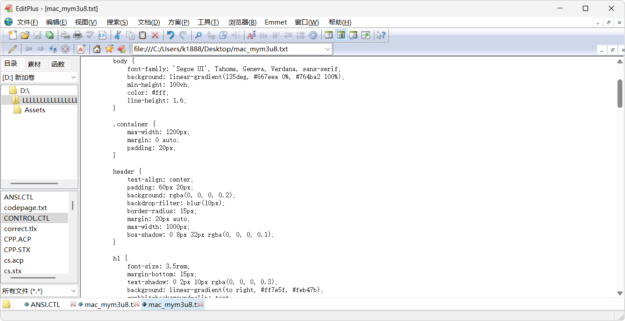Close the ANSI.CTL document tab
The image size is (625, 321).
(x=73, y=304)
